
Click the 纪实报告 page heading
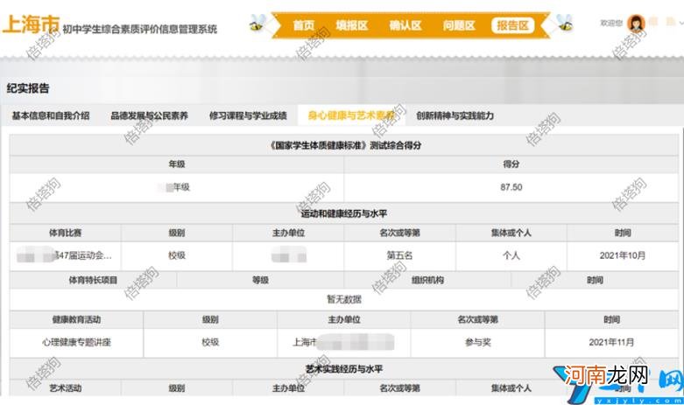28,88
